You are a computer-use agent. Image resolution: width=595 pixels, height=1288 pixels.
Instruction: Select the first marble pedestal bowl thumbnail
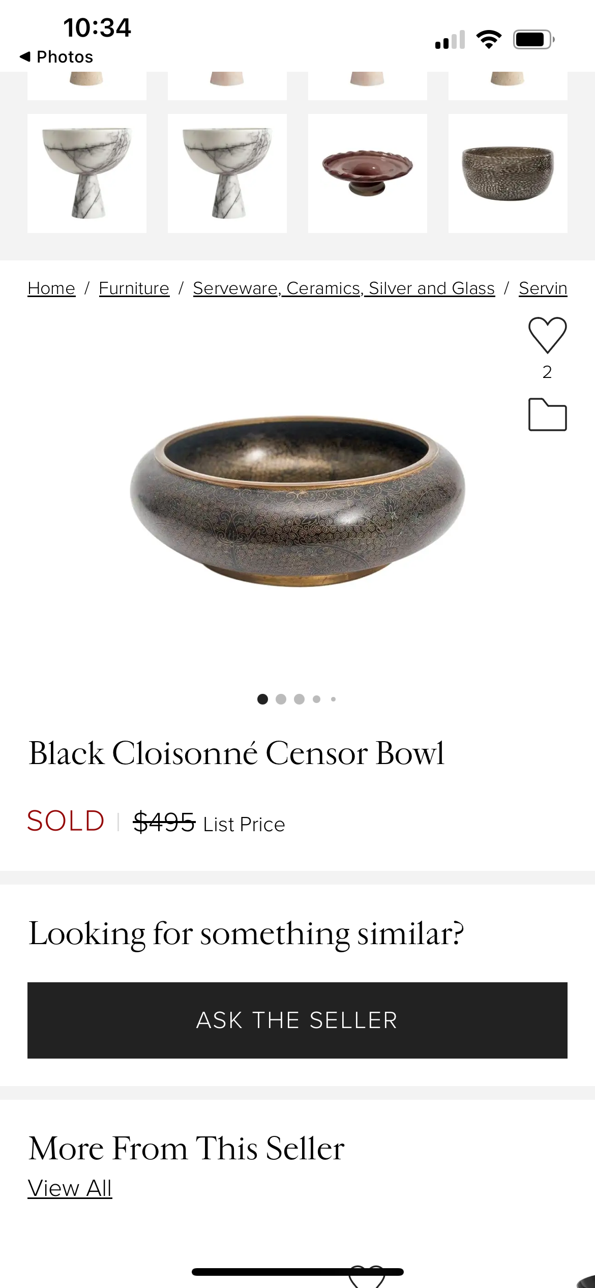(87, 173)
